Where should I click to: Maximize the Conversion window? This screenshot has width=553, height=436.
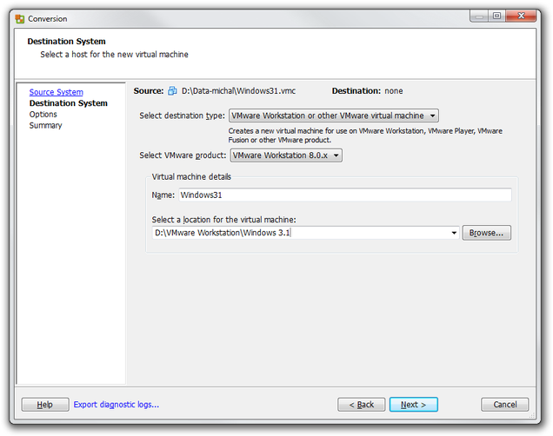point(496,17)
